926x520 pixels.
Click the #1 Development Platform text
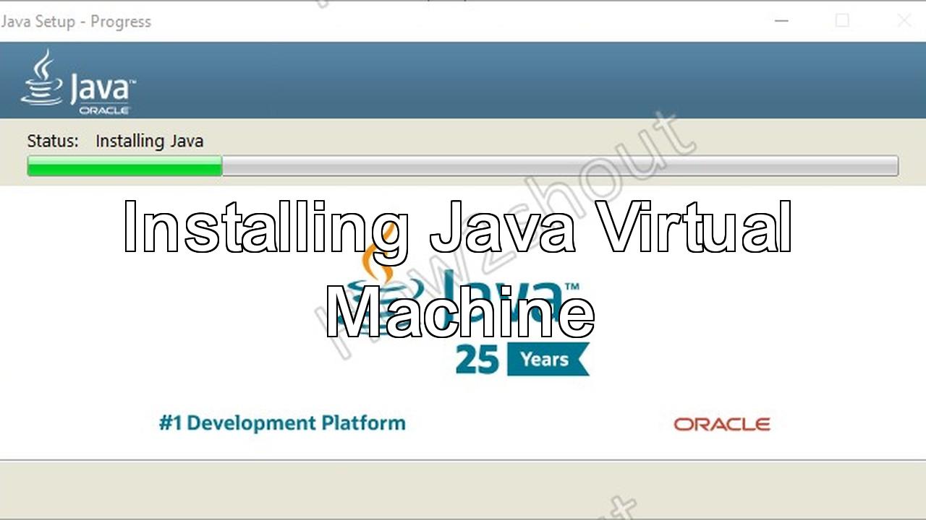pyautogui.click(x=282, y=423)
